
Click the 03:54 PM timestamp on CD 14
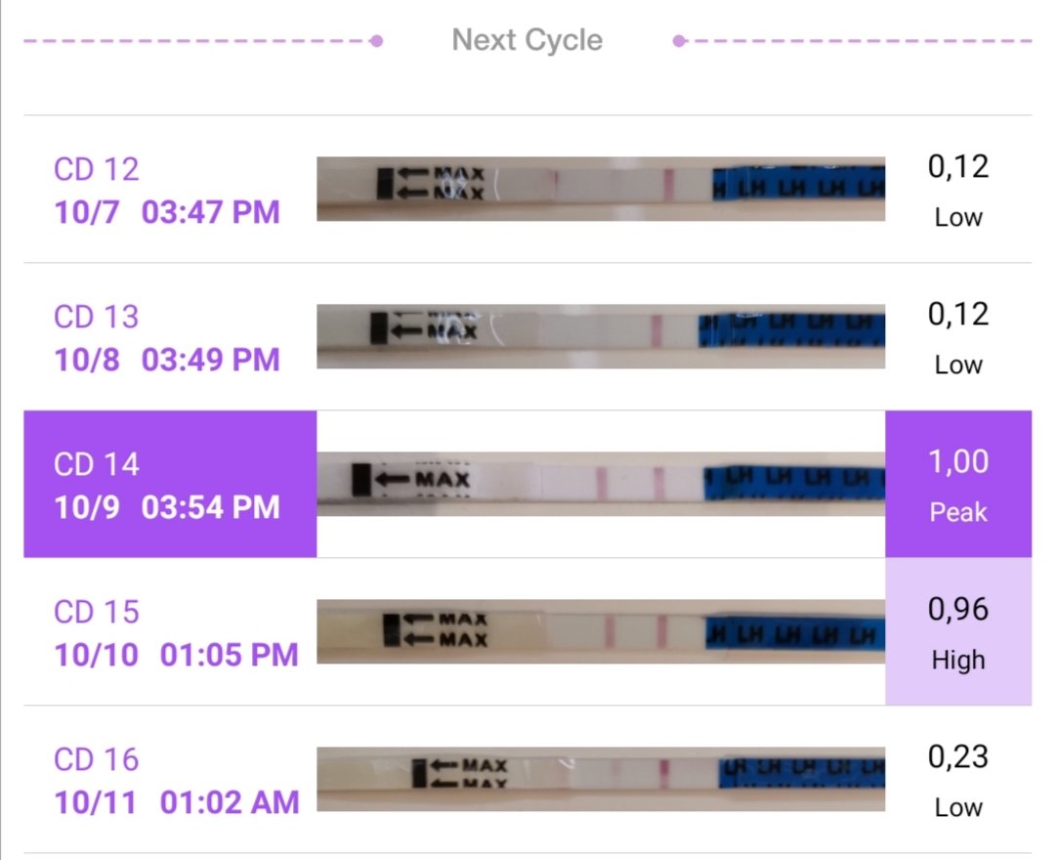[x=211, y=506]
